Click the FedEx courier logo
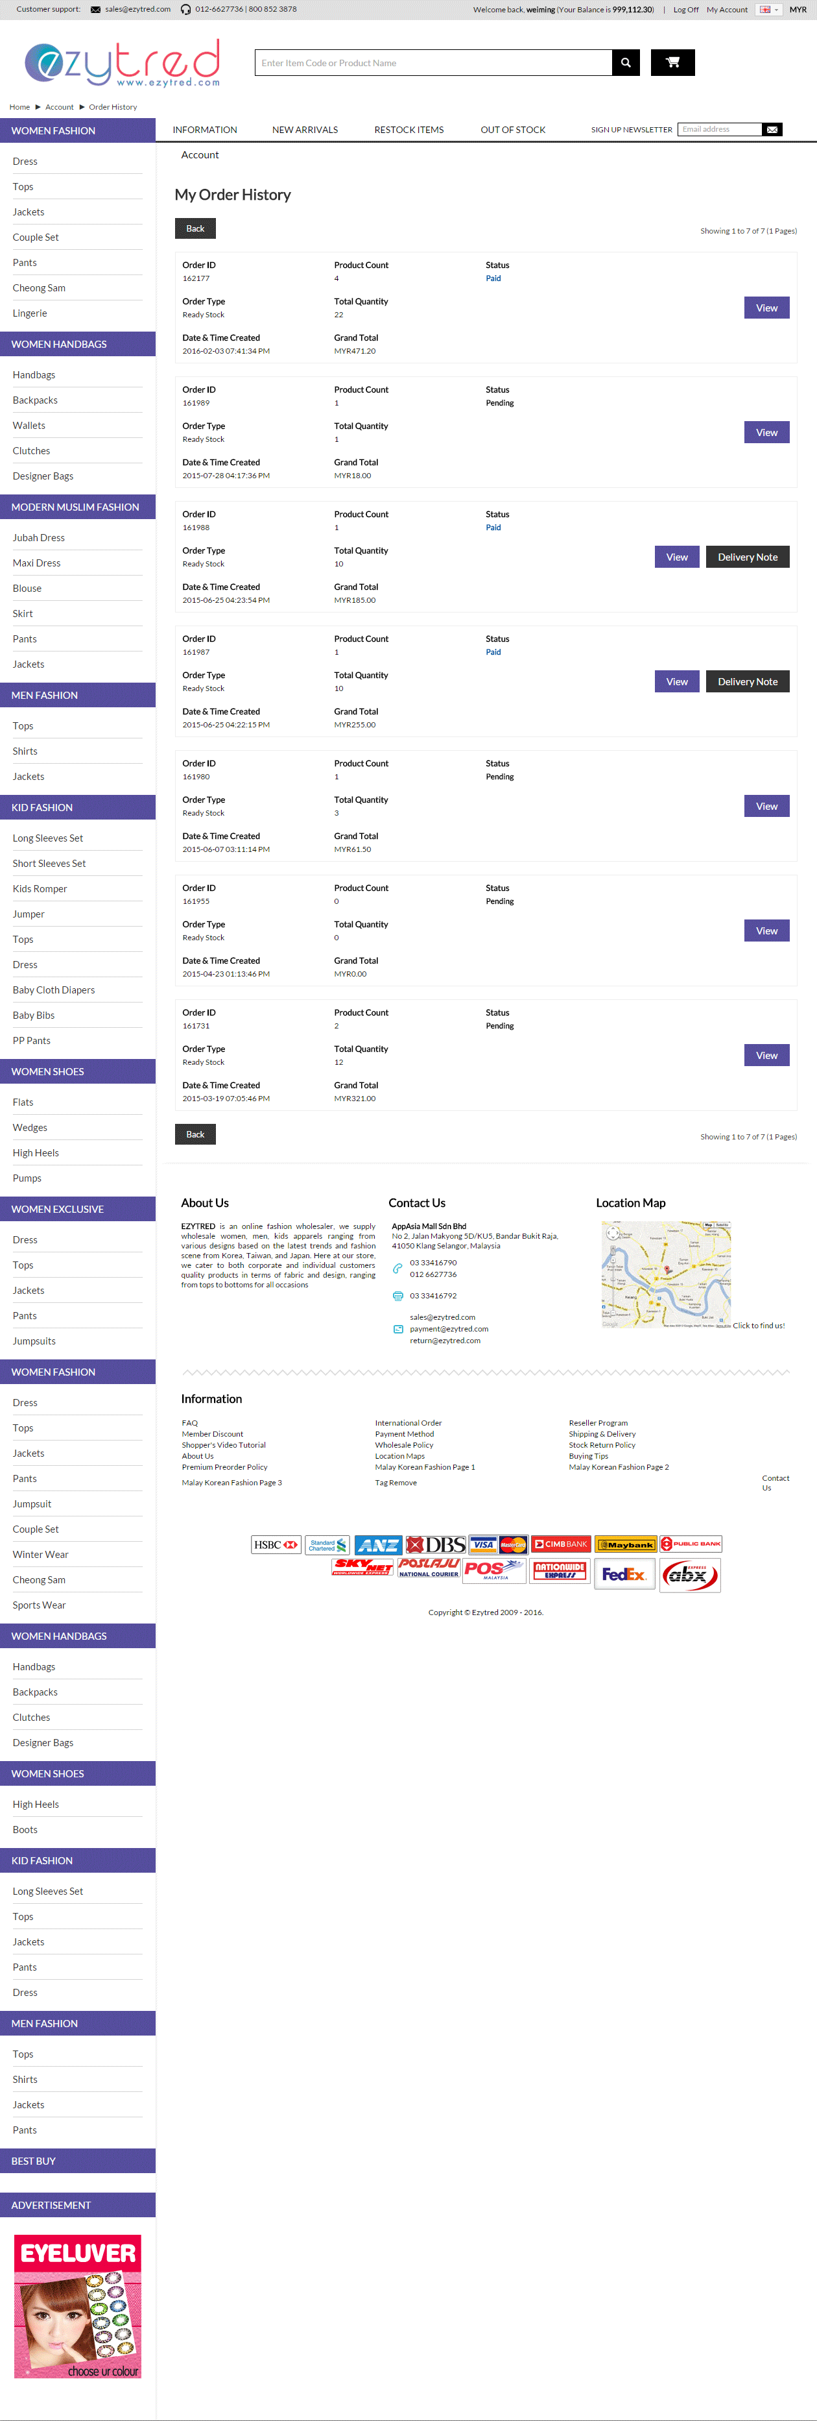This screenshot has height=2421, width=817. (x=624, y=1574)
